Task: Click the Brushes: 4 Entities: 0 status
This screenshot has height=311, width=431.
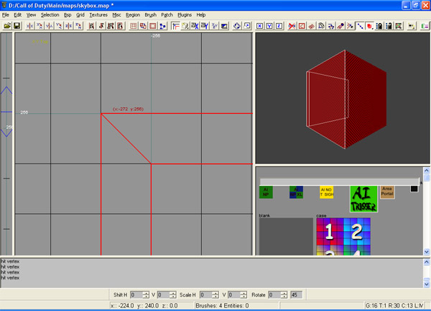Action: pyautogui.click(x=222, y=305)
